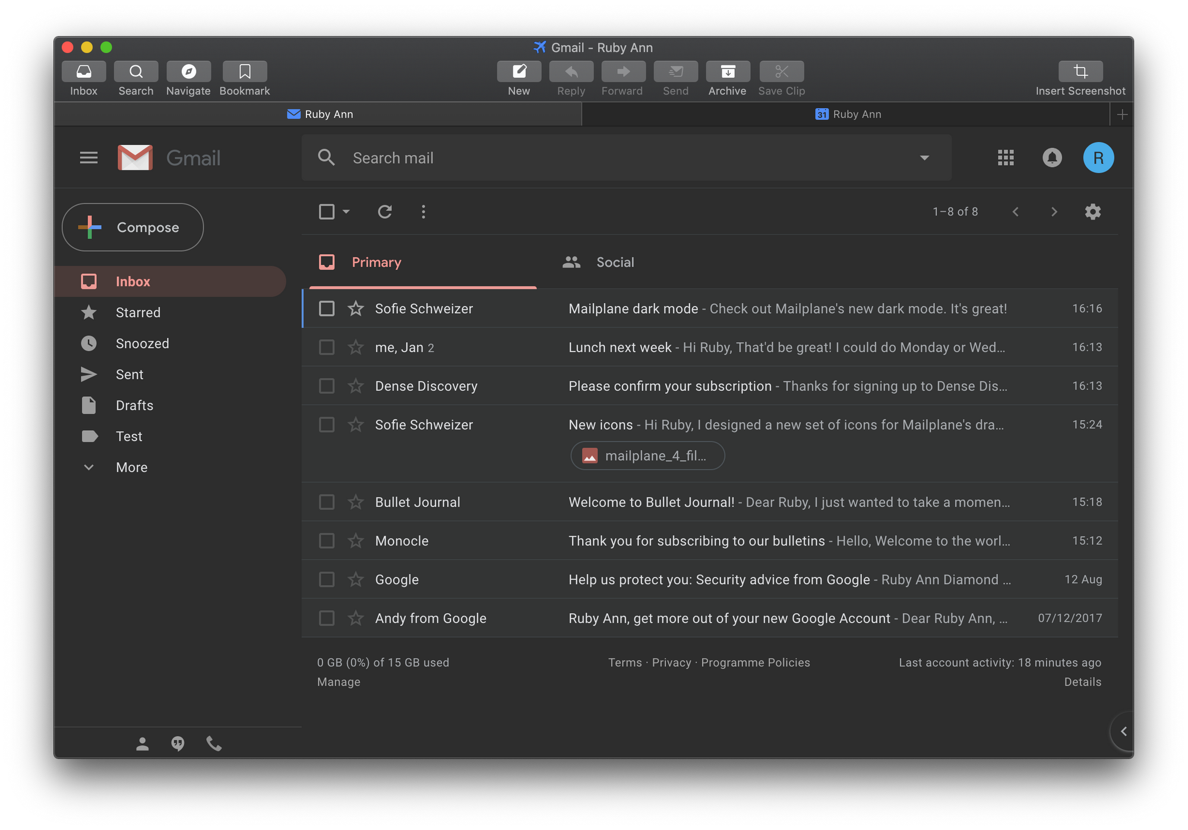1188x830 pixels.
Task: Open the notifications bell
Action: click(1052, 157)
